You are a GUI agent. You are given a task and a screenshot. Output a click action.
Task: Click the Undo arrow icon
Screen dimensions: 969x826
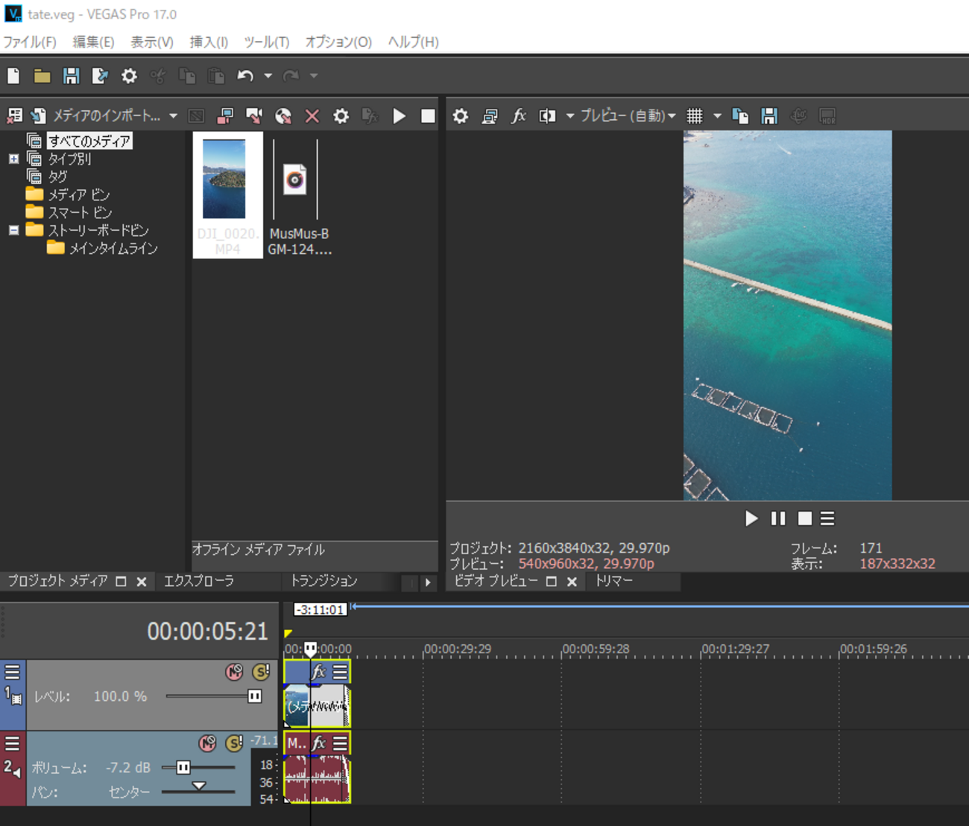[x=244, y=76]
